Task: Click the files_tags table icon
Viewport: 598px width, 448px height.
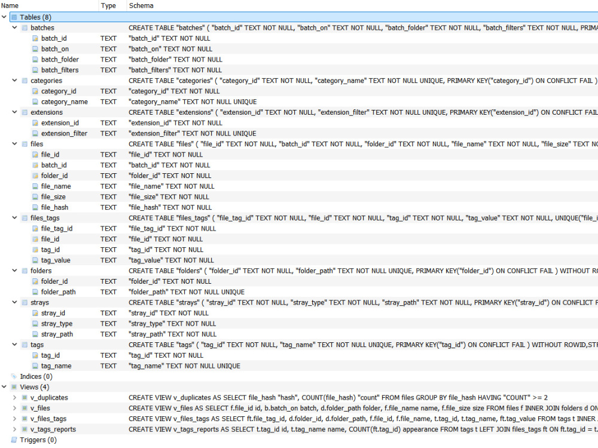Action: (x=25, y=218)
